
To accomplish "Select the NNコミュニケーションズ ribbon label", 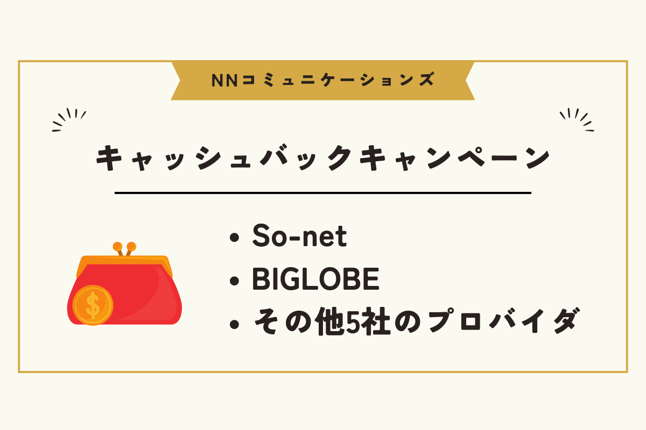I will (323, 81).
